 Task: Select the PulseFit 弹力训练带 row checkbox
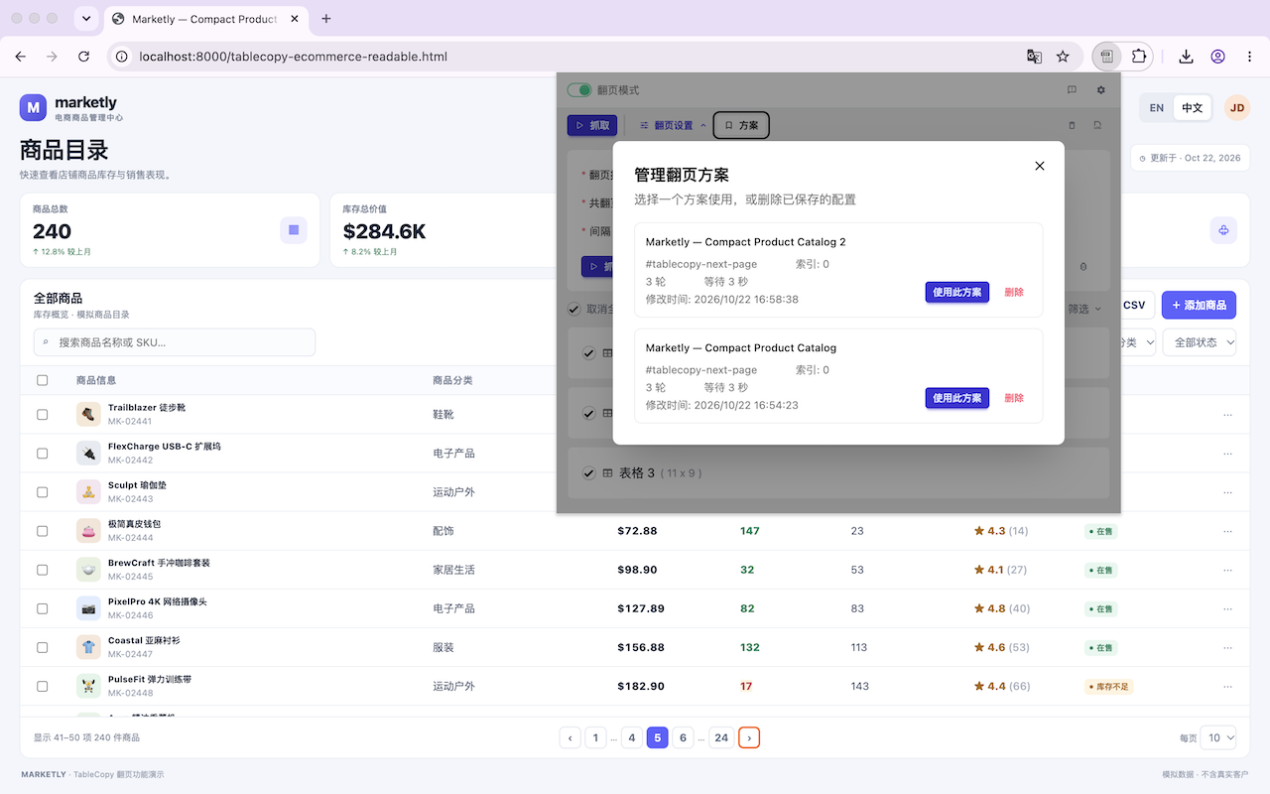click(x=42, y=686)
